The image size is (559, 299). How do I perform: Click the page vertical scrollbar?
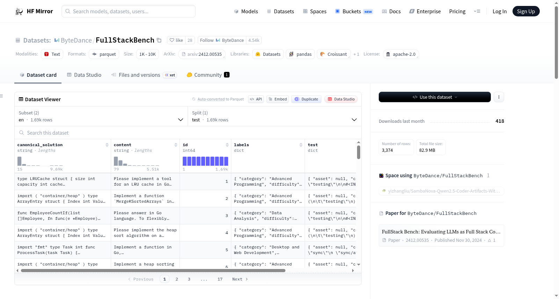556,43
